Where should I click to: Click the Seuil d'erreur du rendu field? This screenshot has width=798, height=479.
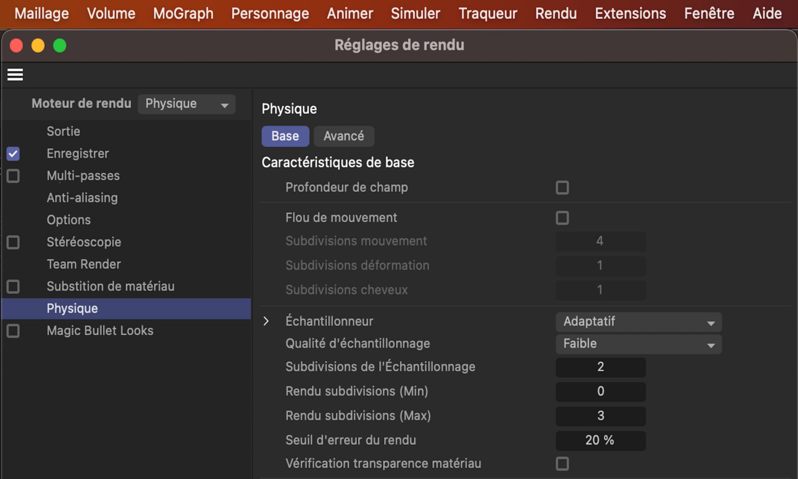[600, 440]
